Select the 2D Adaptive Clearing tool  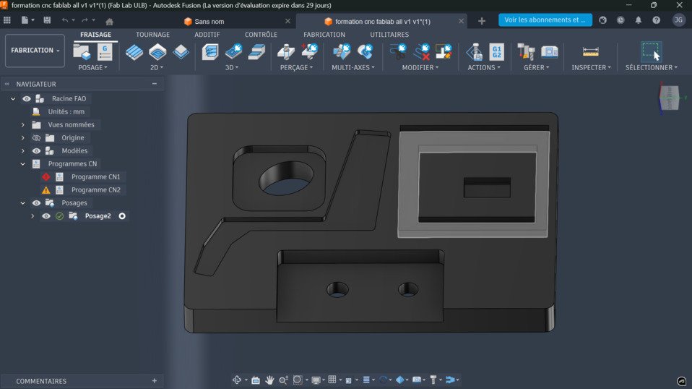pos(134,52)
